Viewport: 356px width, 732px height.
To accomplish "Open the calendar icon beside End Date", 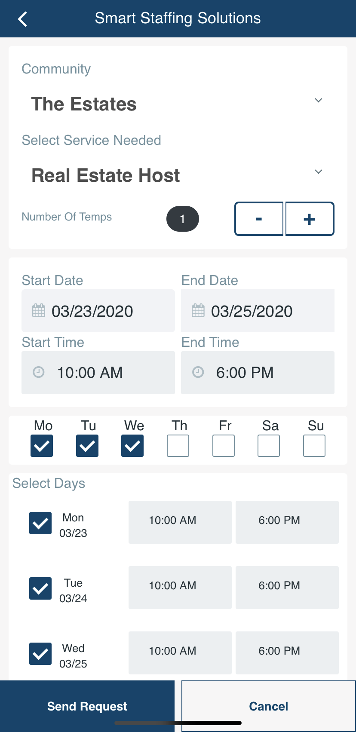I will [198, 310].
